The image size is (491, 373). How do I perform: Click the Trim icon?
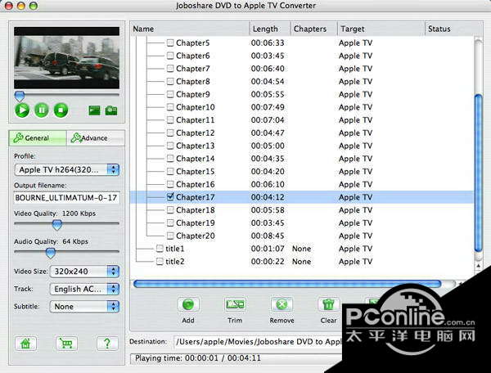tap(235, 305)
